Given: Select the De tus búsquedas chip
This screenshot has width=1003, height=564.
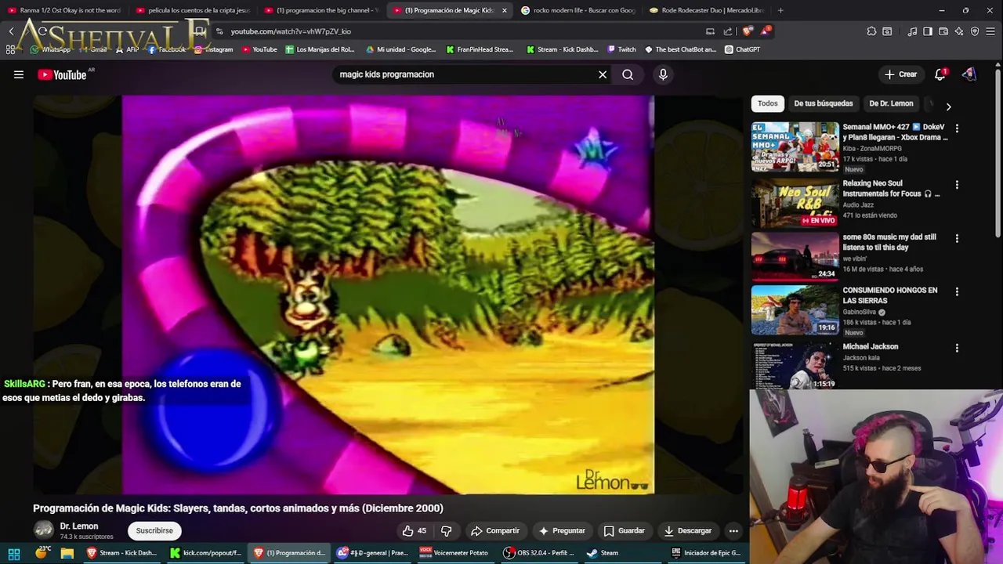Looking at the screenshot, I should pyautogui.click(x=824, y=103).
